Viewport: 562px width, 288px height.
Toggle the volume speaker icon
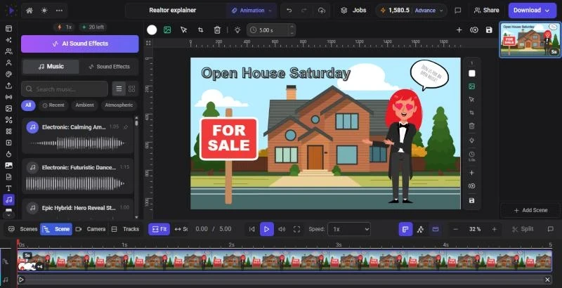coord(282,229)
